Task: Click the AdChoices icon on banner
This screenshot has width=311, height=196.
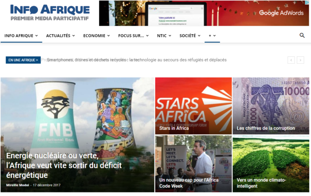Action: 307,2
